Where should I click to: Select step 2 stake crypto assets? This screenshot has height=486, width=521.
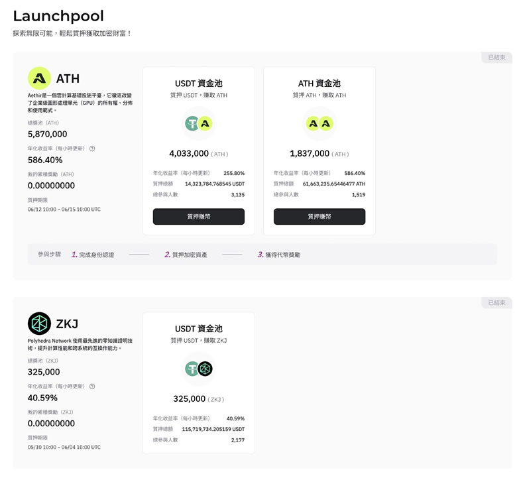click(186, 255)
